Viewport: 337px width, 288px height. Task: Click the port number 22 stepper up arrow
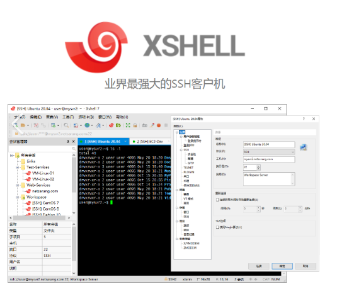(258, 166)
